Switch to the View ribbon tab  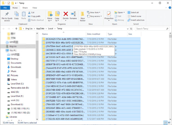[35, 8]
